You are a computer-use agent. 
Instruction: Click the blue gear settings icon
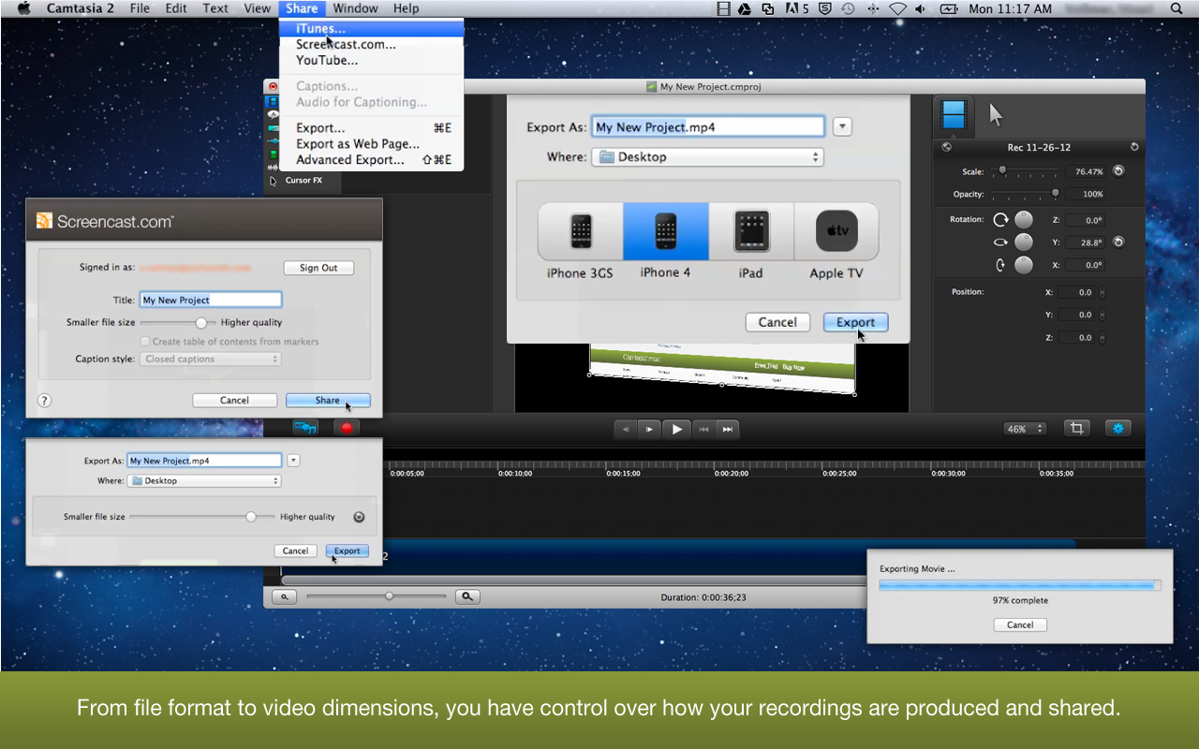[1117, 428]
